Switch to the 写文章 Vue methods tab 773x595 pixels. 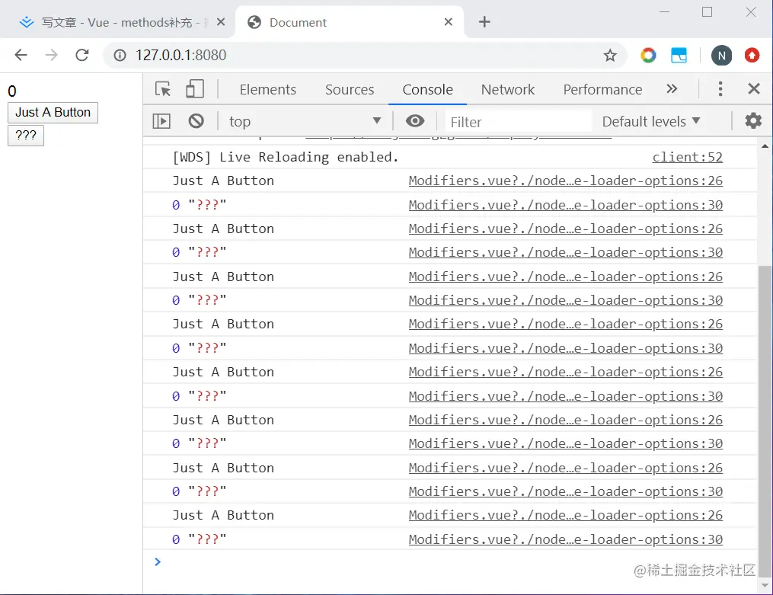pyautogui.click(x=117, y=22)
